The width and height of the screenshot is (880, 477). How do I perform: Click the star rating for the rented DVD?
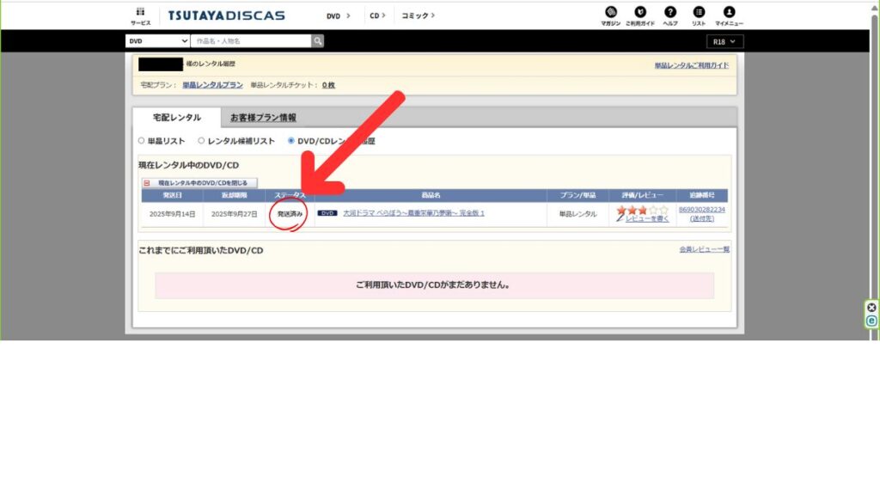[x=642, y=209]
